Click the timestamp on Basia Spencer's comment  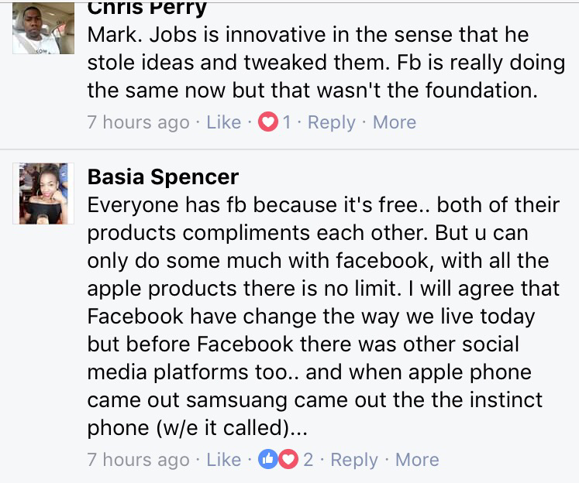138,459
